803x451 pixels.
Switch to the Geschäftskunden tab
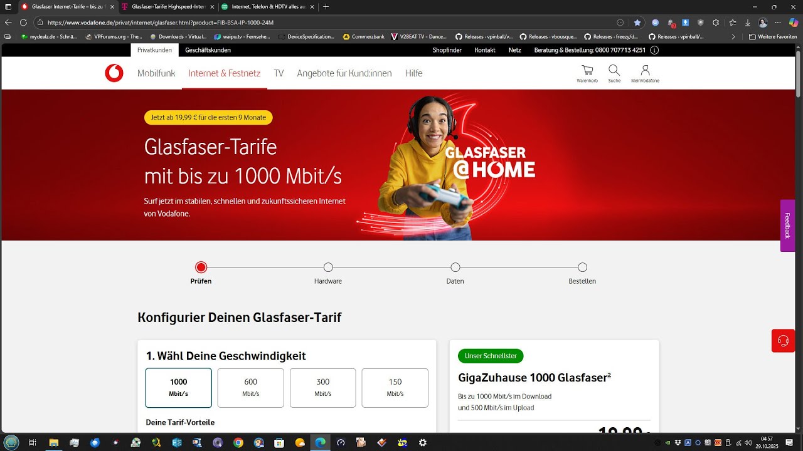pos(208,50)
